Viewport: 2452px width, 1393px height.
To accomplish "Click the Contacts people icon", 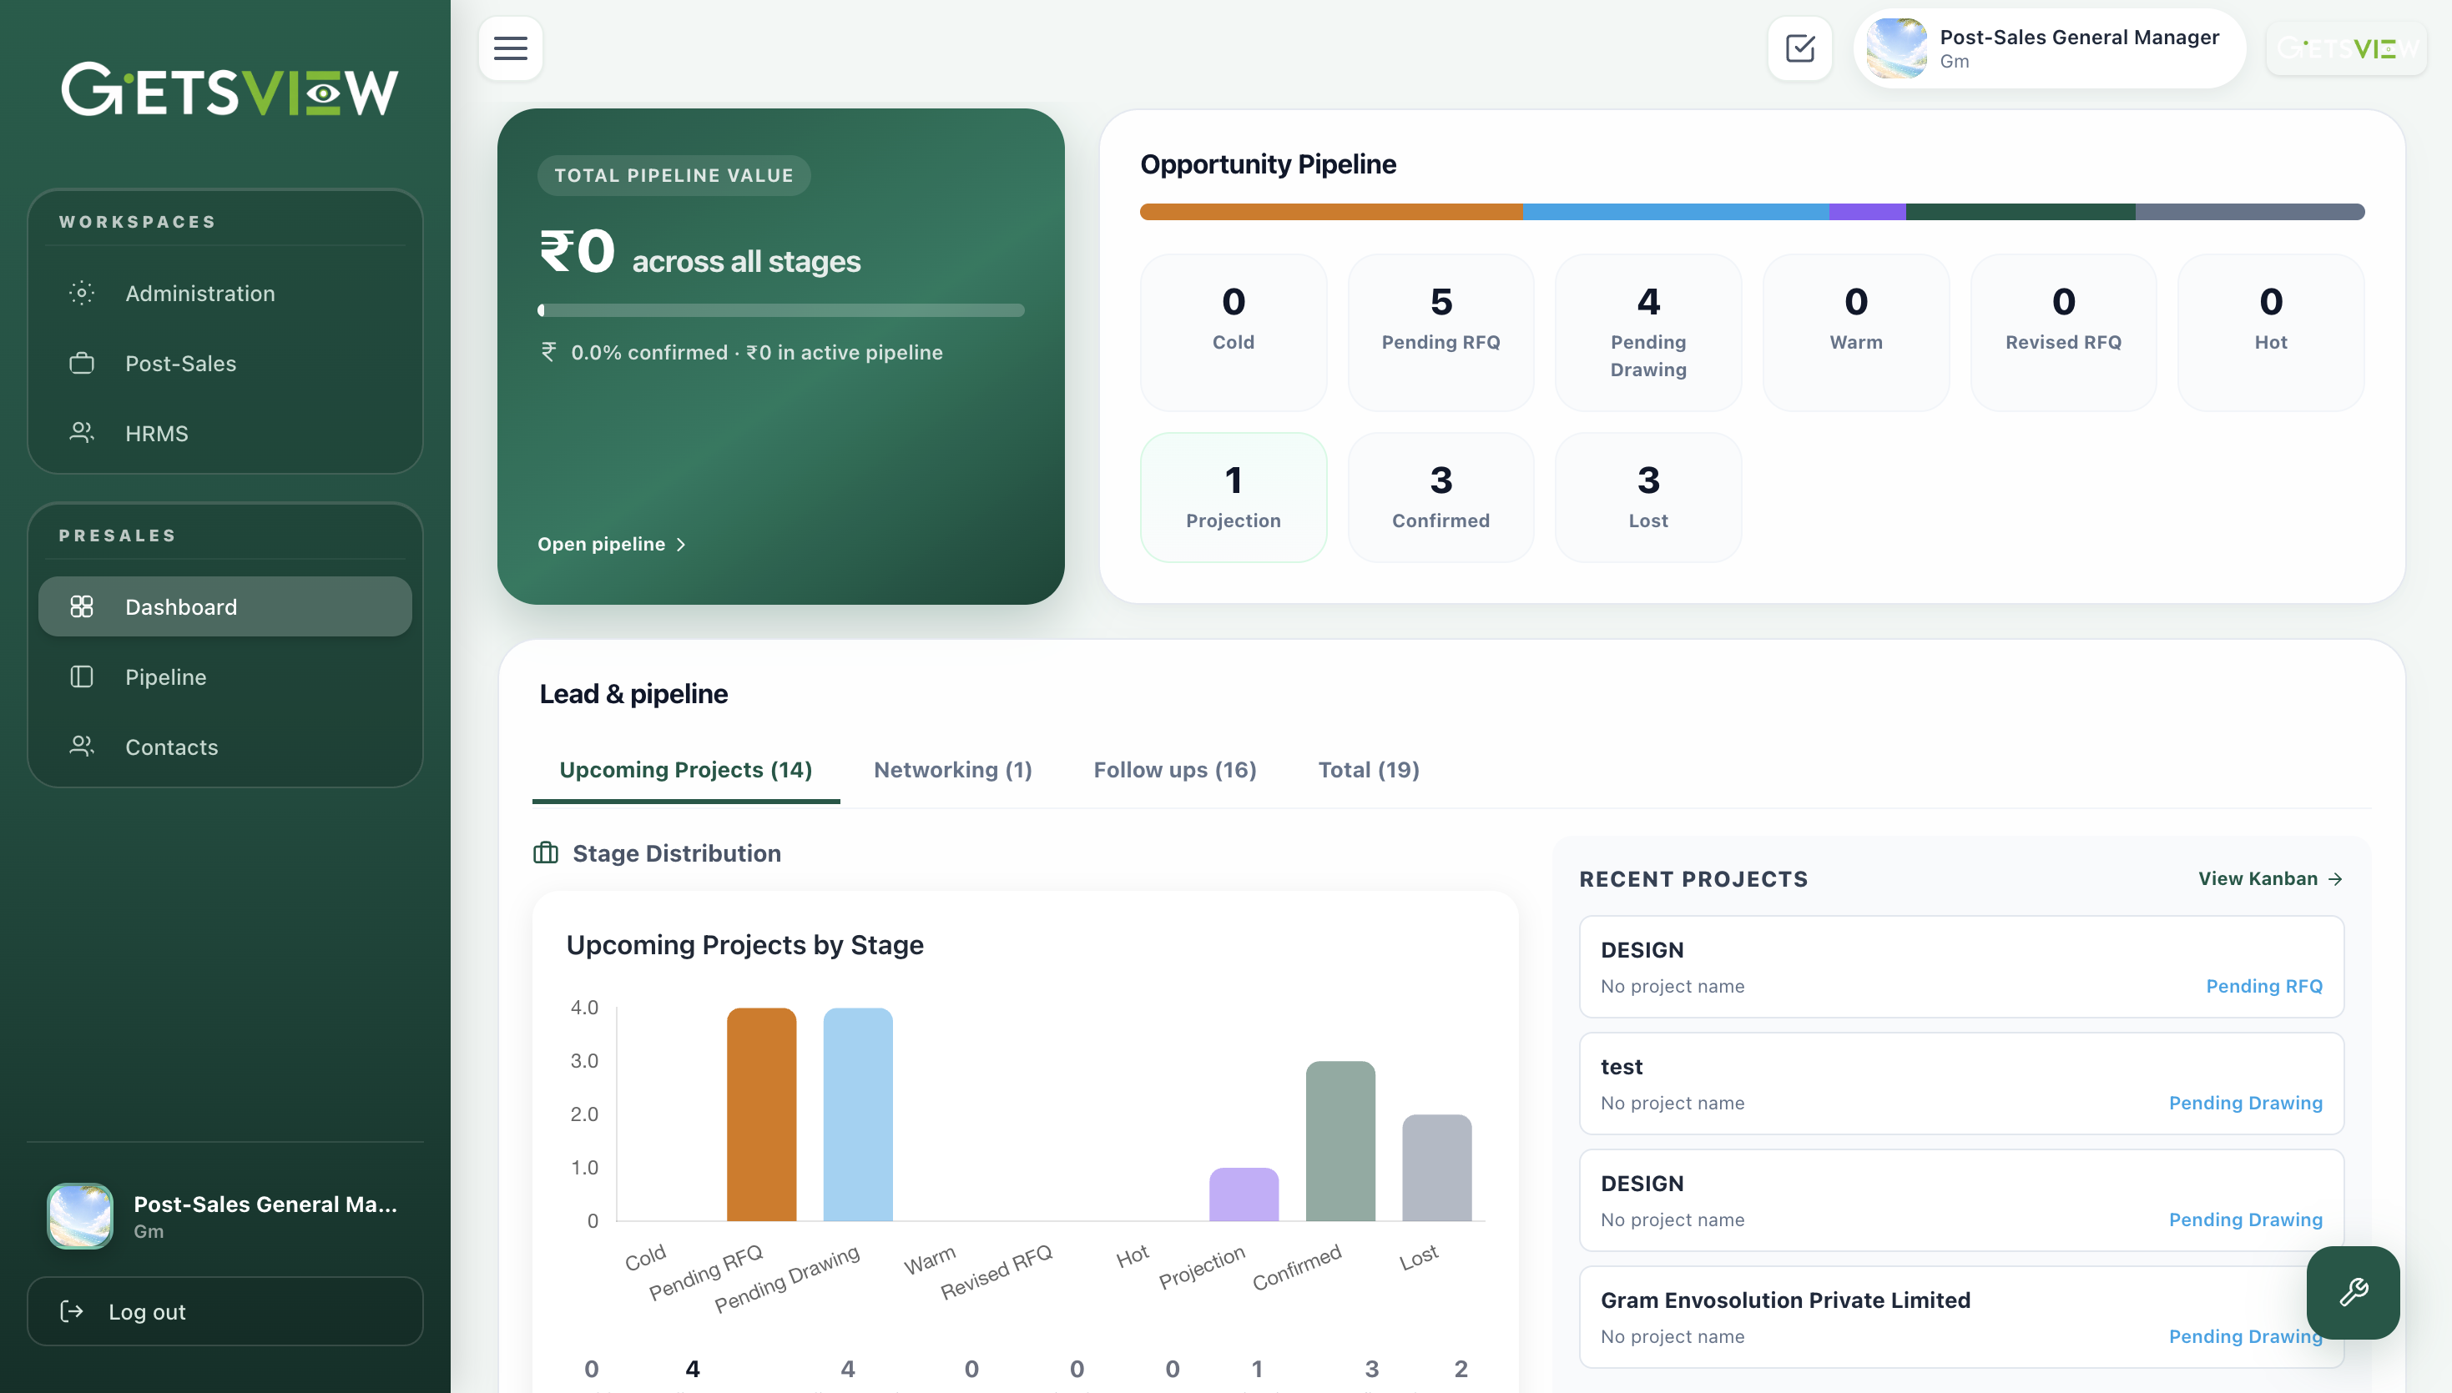I will (x=81, y=747).
